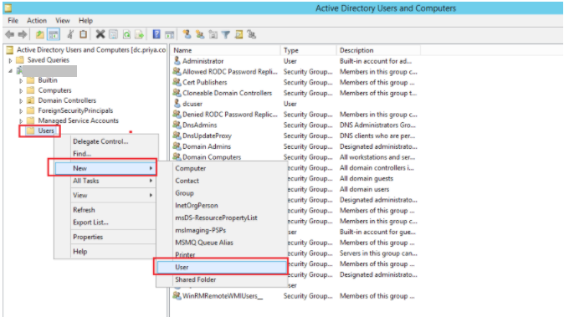Click the Copy clipboard toolbar icon
The width and height of the screenshot is (564, 317).
tap(83, 34)
